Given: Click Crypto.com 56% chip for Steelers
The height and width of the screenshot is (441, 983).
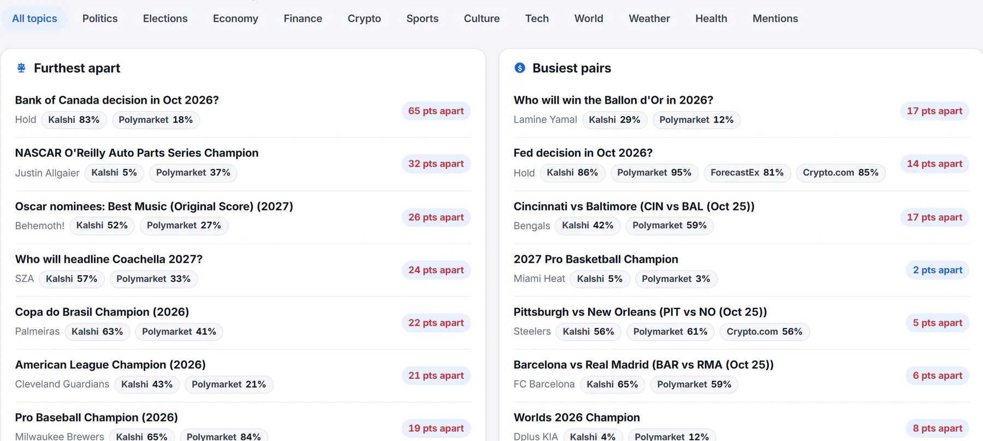Looking at the screenshot, I should (x=765, y=332).
